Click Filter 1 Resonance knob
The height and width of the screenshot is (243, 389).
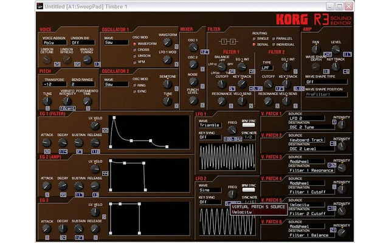[x=221, y=101]
